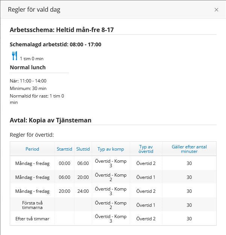
Task: Click the Sluttid column header
Action: coord(83,149)
